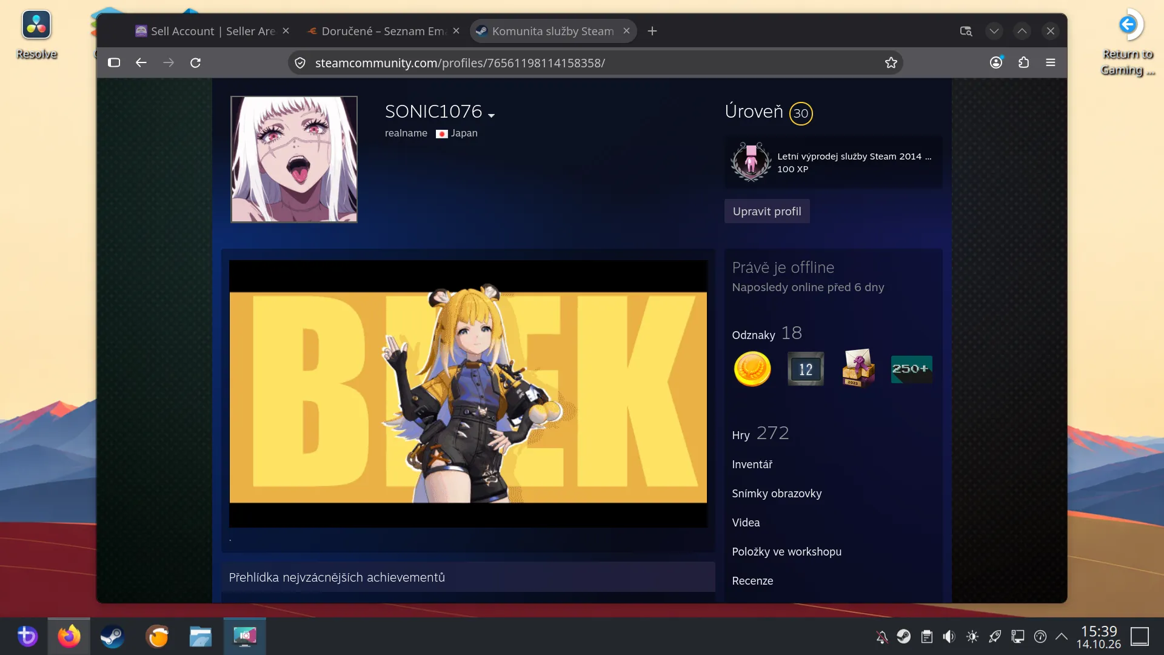Open the 250+ games badge
The height and width of the screenshot is (655, 1164).
click(911, 369)
